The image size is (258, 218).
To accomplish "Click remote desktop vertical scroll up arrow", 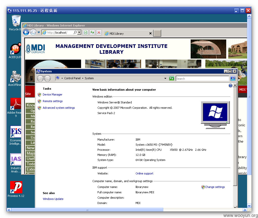I will click(x=249, y=16).
